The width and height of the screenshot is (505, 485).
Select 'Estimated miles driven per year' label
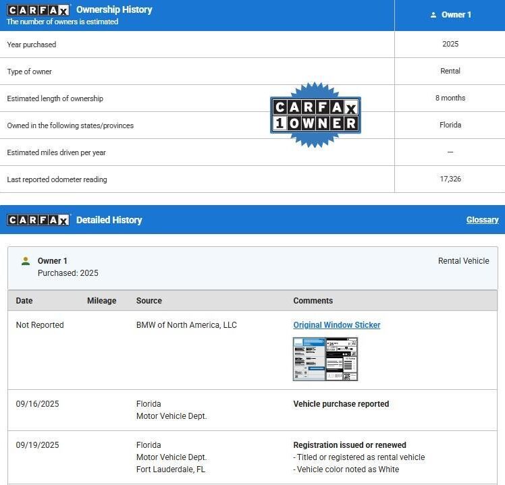pyautogui.click(x=56, y=152)
